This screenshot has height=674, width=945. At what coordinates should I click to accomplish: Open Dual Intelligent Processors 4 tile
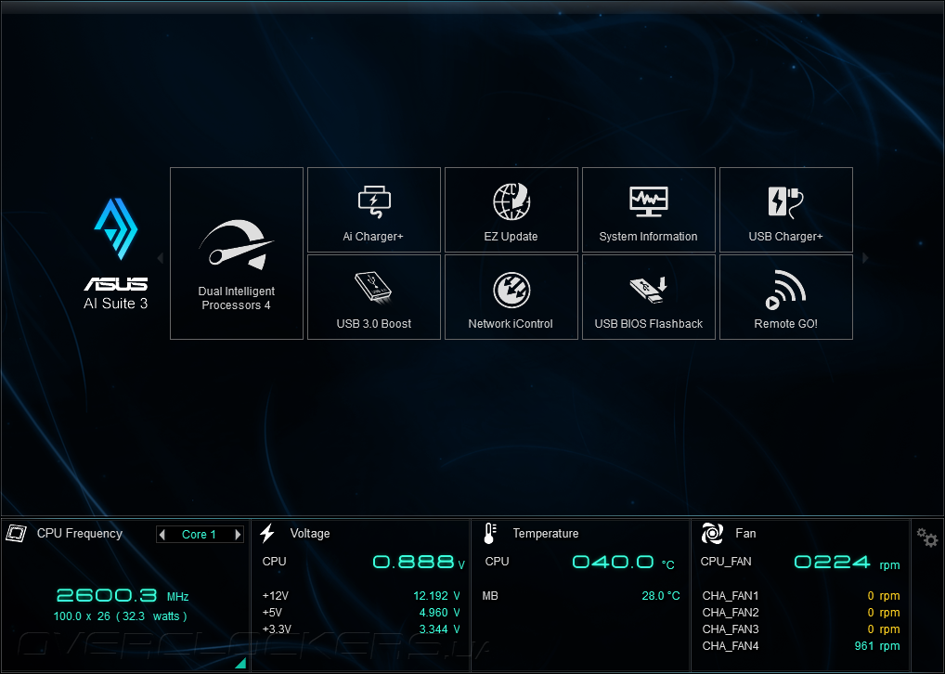[236, 253]
